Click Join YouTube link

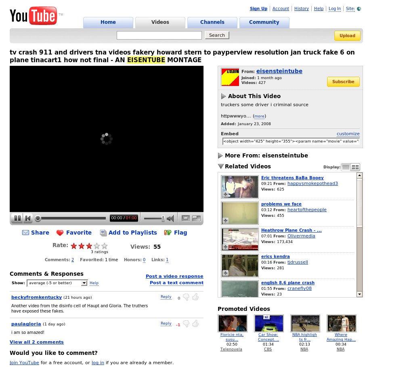24,363
